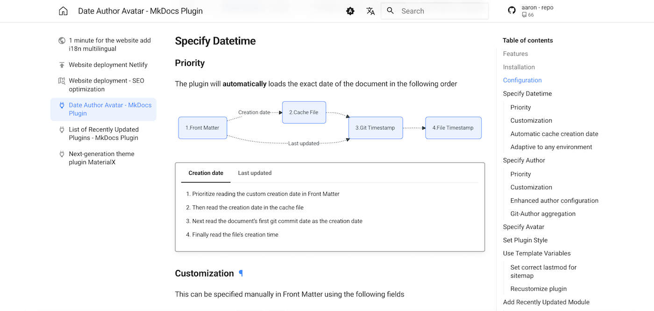
Task: Click the upload icon beside Website deployment Netlify
Action: click(62, 65)
